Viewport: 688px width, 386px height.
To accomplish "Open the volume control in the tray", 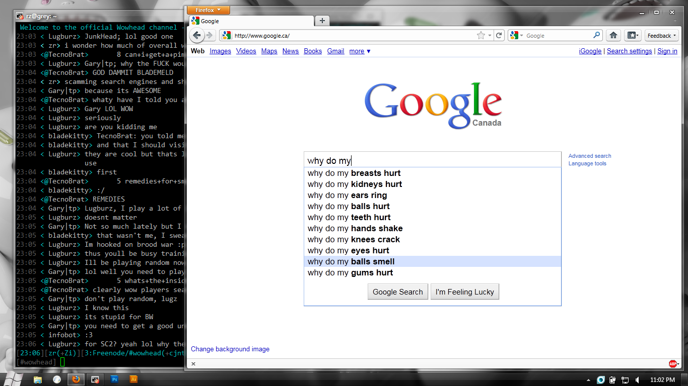I will pyautogui.click(x=637, y=380).
